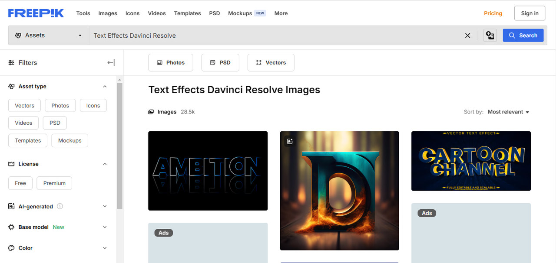Viewport: 556px width, 263px height.
Task: Go to the Pricing page
Action: (x=493, y=13)
